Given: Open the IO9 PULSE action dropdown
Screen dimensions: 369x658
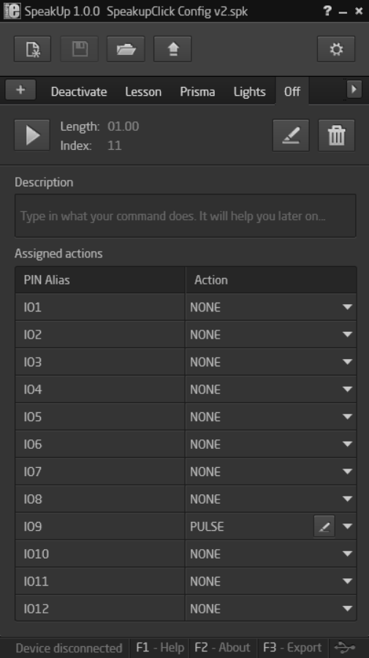Looking at the screenshot, I should click(347, 526).
